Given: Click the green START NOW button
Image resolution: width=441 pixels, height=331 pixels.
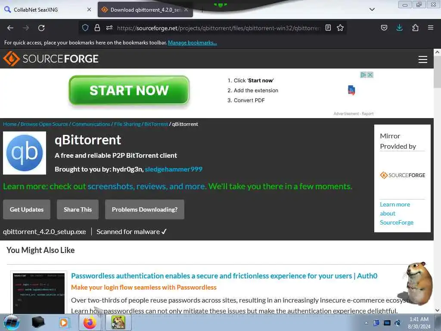Looking at the screenshot, I should click(x=129, y=91).
